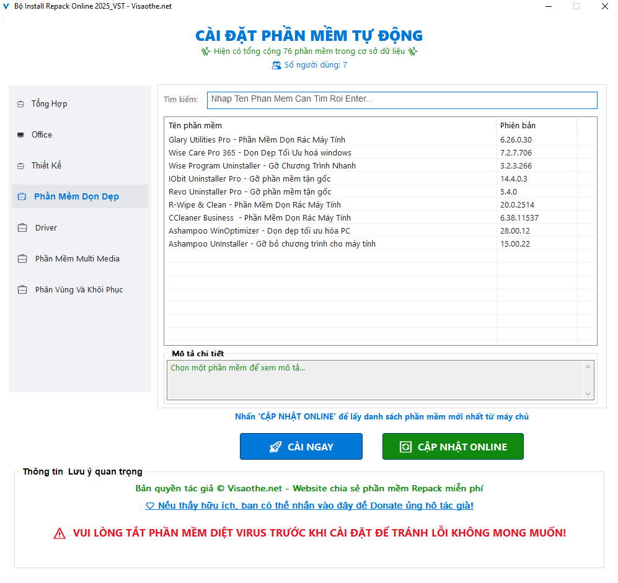
Task: Open the Tổng Hợp category
Action: (80, 104)
